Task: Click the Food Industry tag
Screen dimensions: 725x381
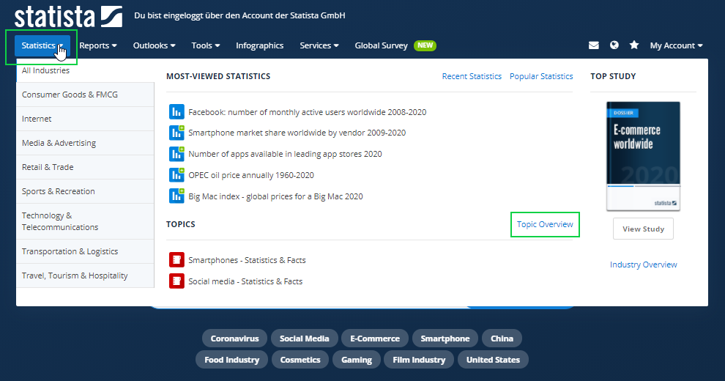Action: point(231,360)
